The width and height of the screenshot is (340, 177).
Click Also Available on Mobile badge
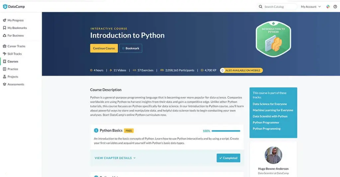point(241,70)
